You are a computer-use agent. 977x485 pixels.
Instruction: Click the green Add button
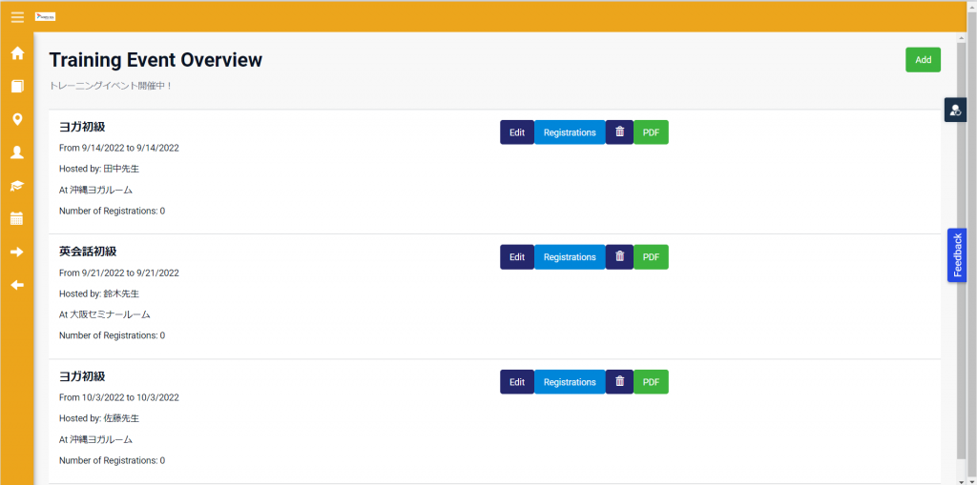click(923, 60)
